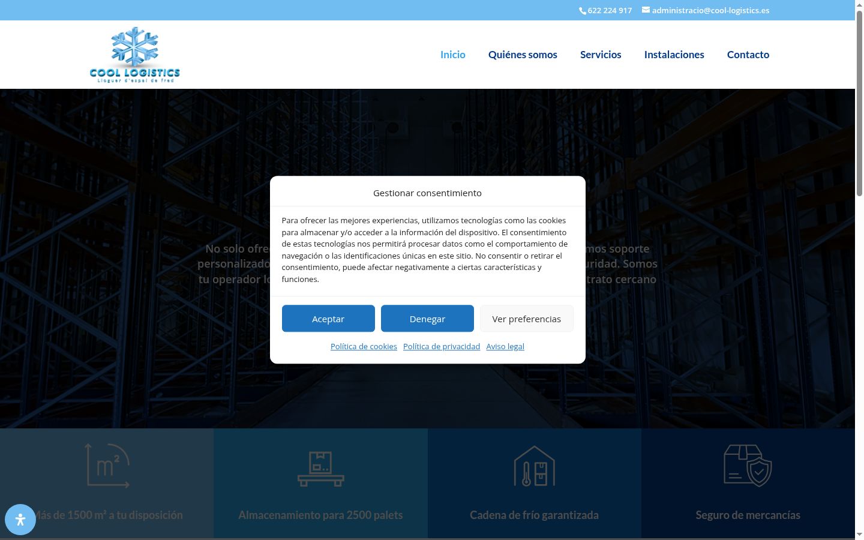Click 'Más de 1500 m² a tu disposición' text
The width and height of the screenshot is (864, 540).
point(107,515)
